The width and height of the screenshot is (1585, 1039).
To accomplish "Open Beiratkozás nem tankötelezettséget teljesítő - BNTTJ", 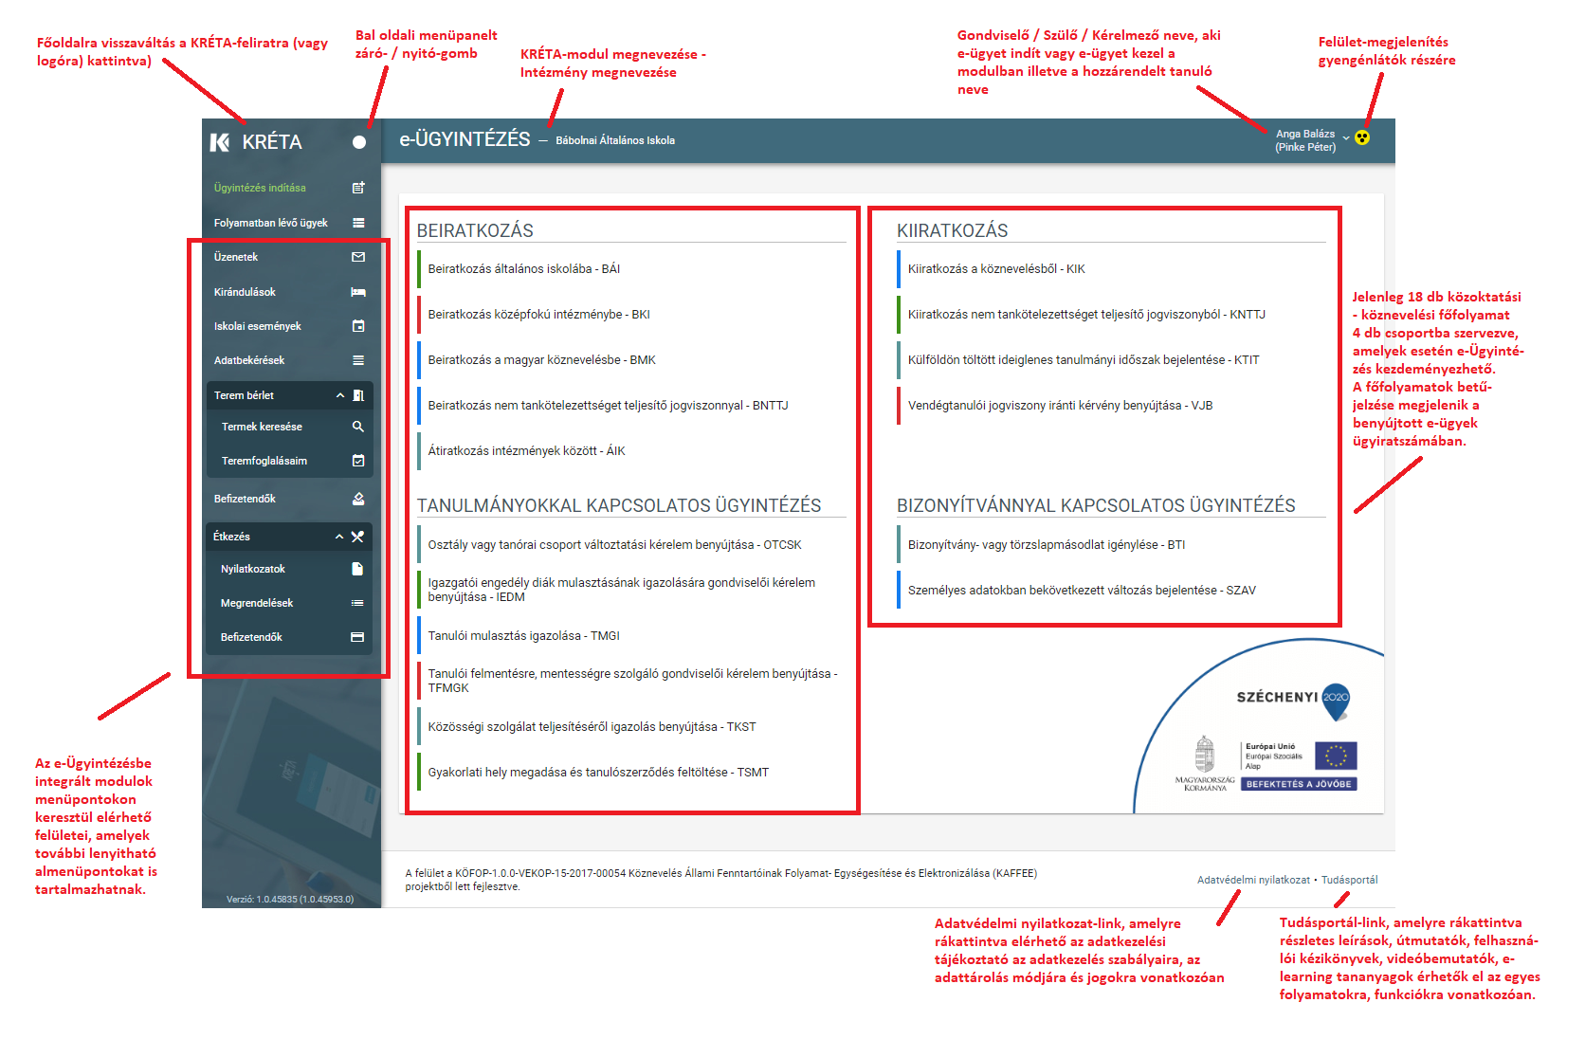I will coord(608,406).
